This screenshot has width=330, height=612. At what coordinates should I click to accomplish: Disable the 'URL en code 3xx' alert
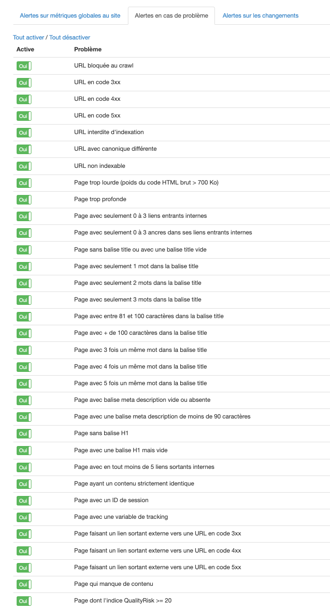coord(24,83)
